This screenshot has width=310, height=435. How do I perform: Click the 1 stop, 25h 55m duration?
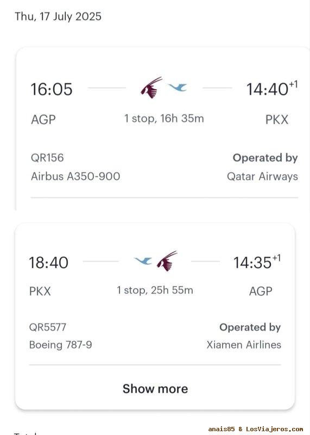pos(155,290)
